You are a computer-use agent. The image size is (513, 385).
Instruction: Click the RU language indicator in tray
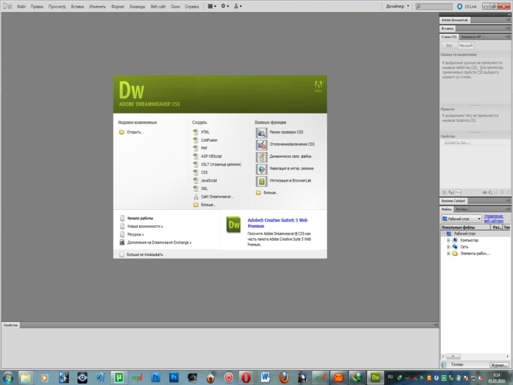pyautogui.click(x=391, y=377)
